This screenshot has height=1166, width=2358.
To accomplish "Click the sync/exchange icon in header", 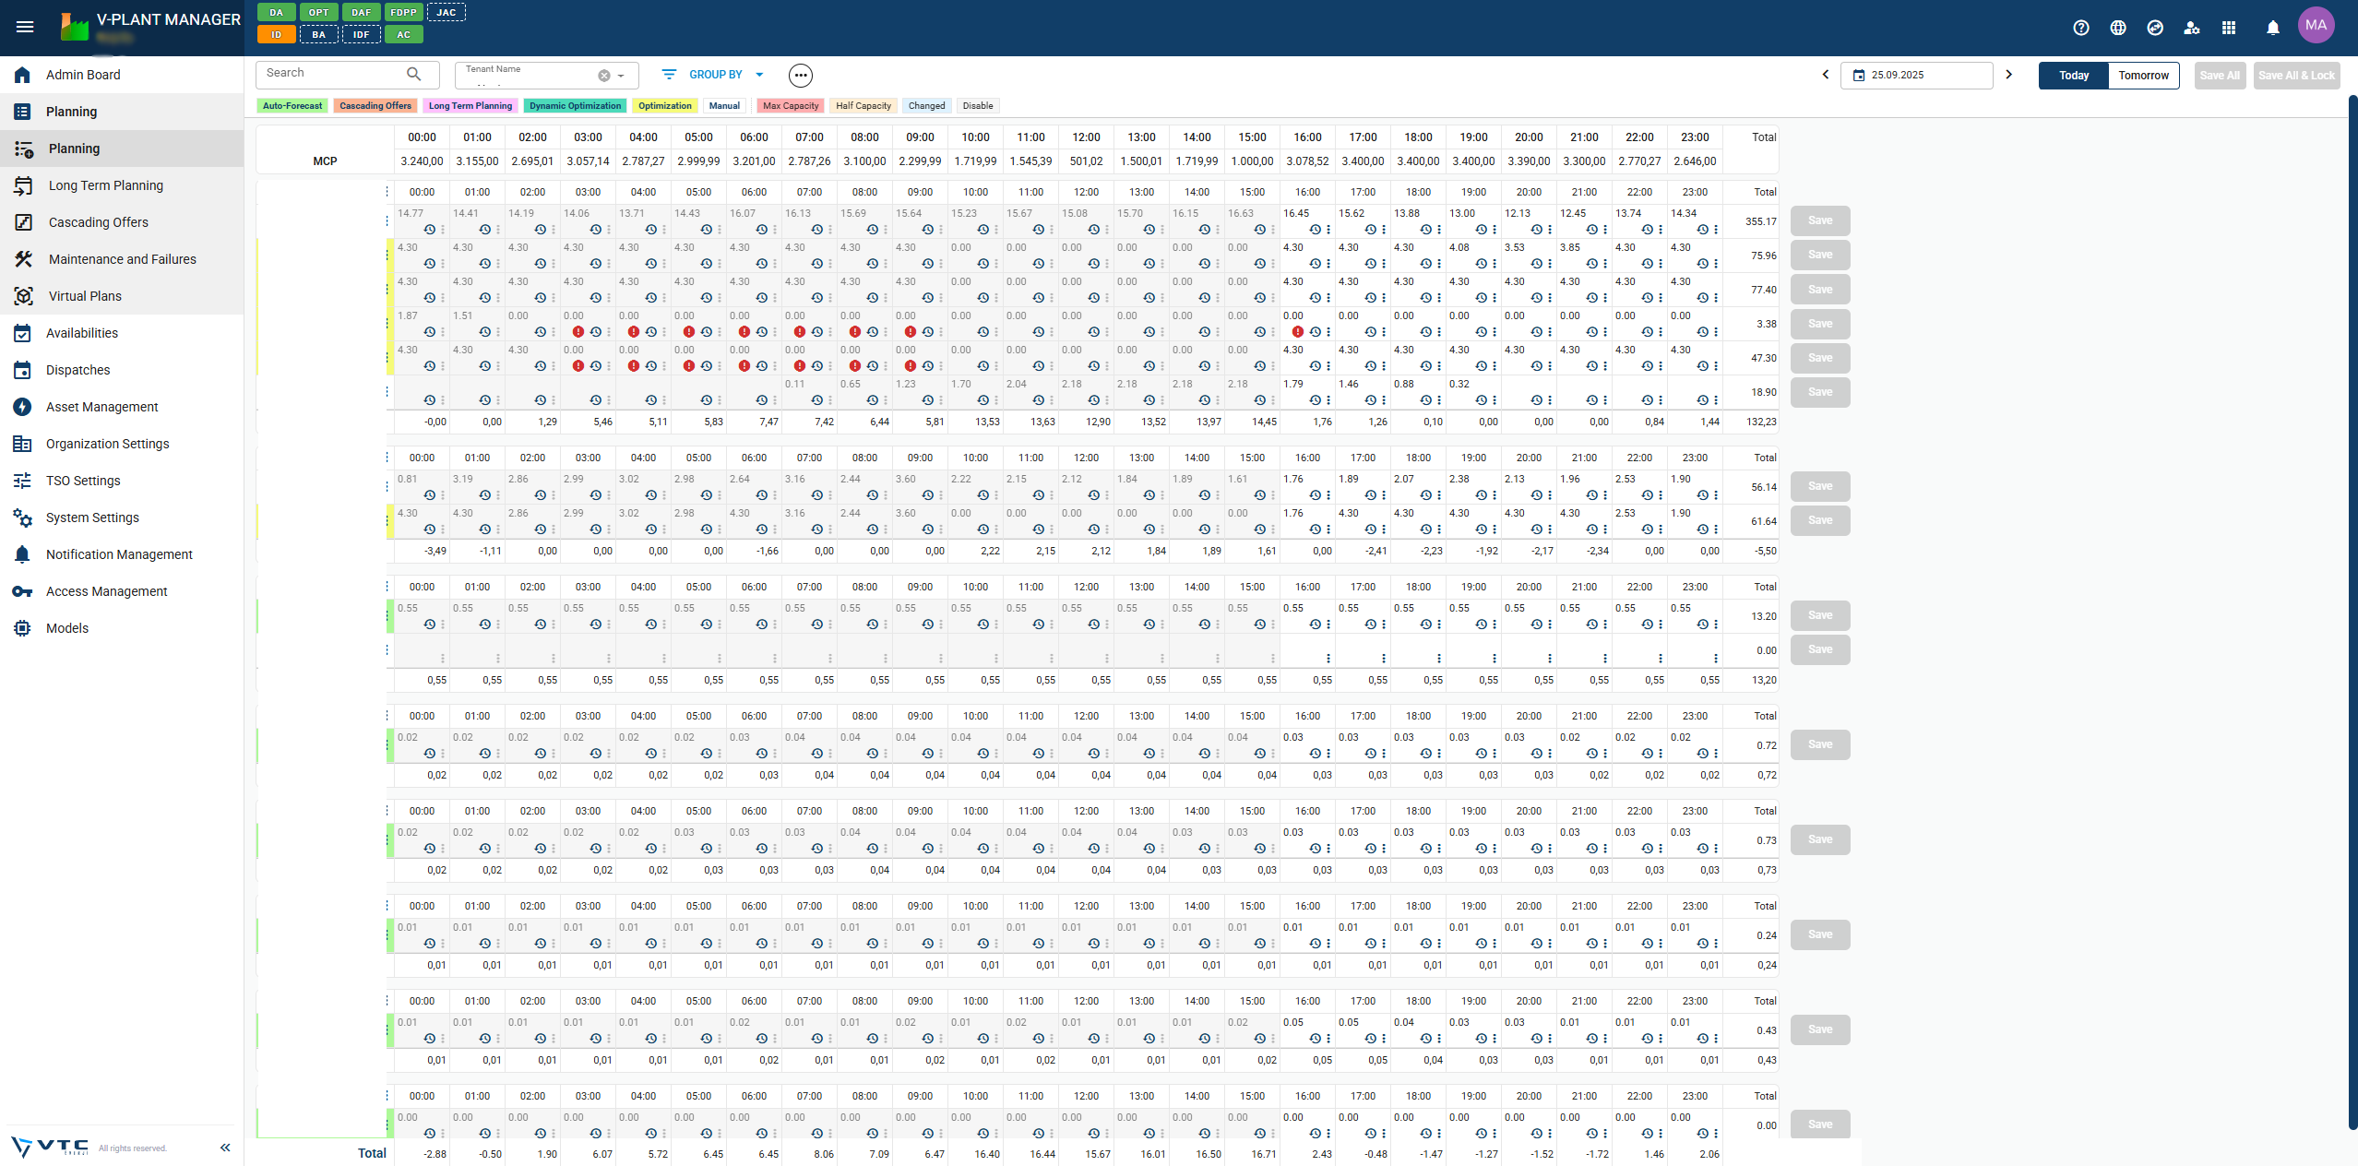I will [2155, 28].
